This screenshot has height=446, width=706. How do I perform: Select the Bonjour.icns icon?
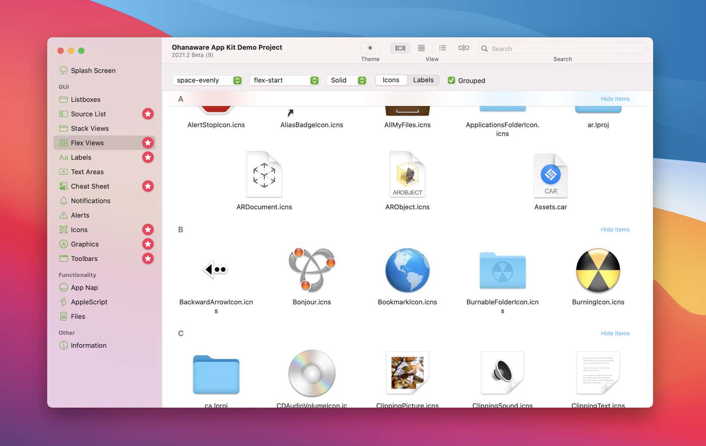coord(312,270)
